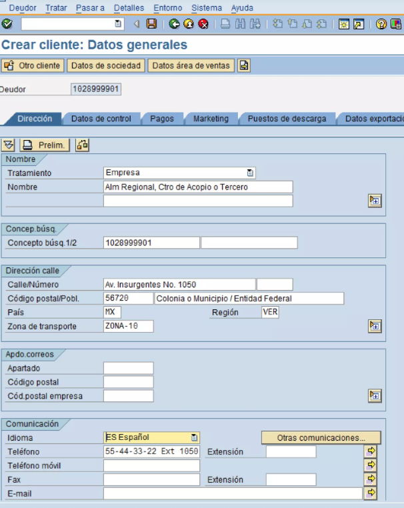Open the Tratamiento dropdown list
Image resolution: width=404 pixels, height=508 pixels.
(x=250, y=173)
